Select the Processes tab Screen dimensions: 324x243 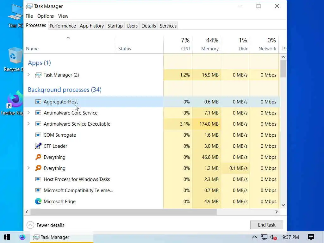point(36,25)
